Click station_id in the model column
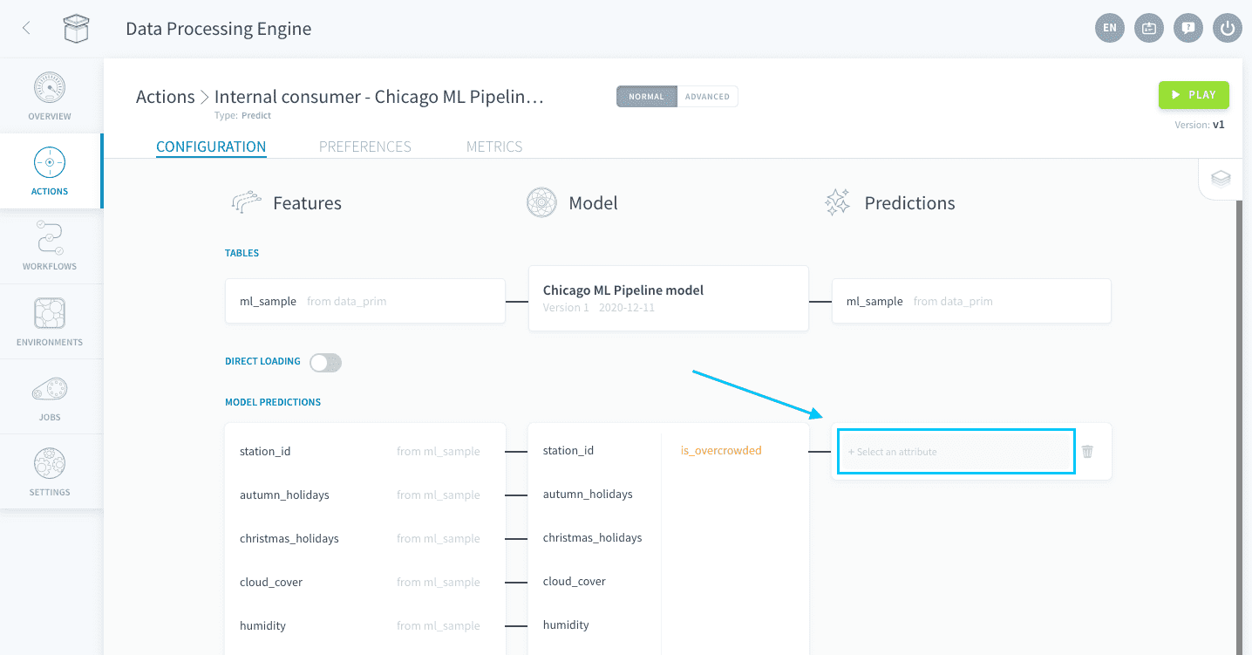The width and height of the screenshot is (1252, 655). pyautogui.click(x=568, y=450)
